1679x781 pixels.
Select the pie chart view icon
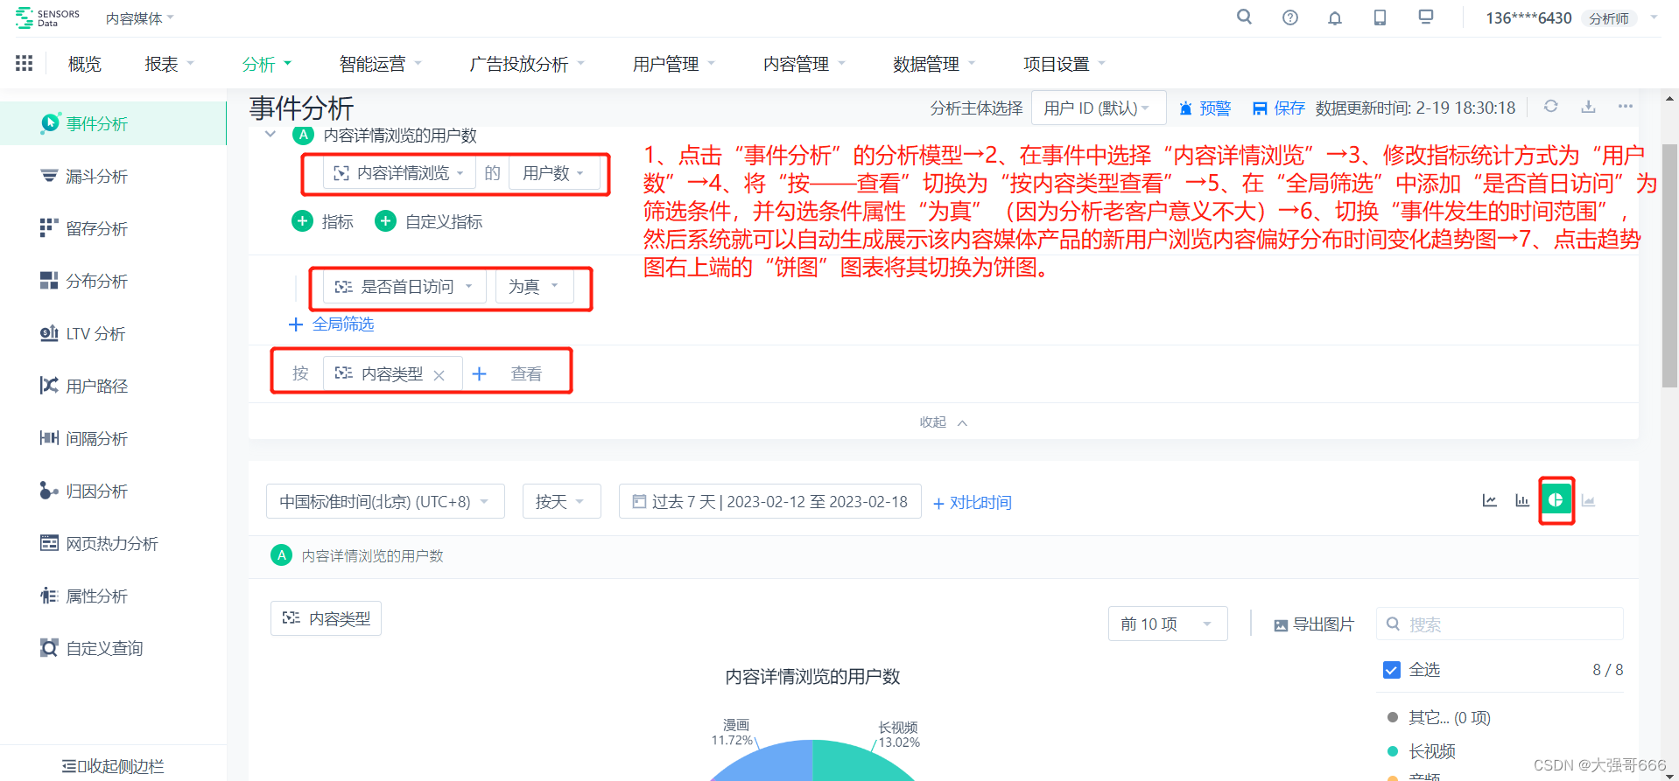pos(1556,500)
